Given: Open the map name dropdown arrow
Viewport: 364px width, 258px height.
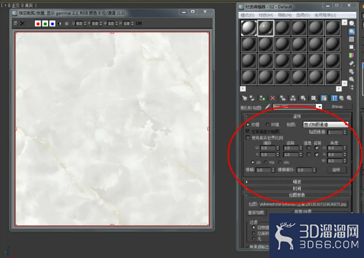Looking at the screenshot, I should 320,107.
